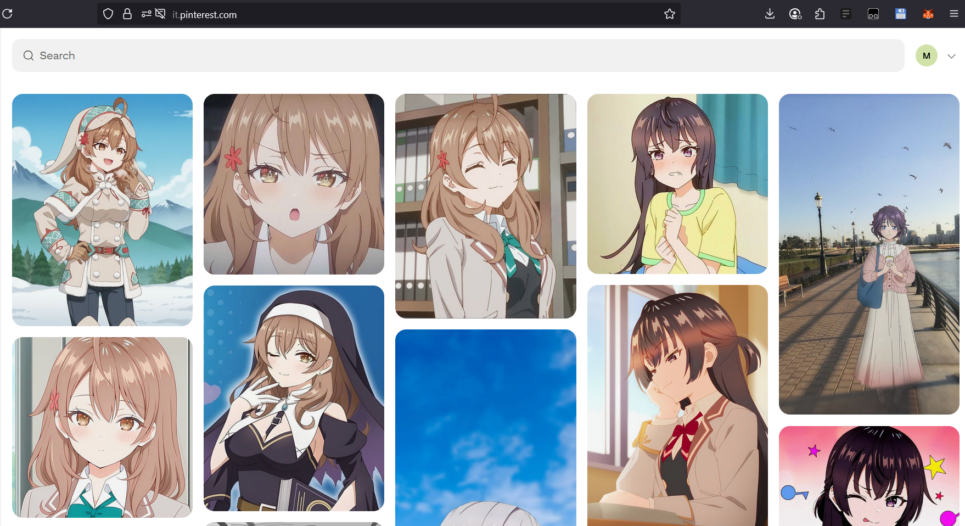Viewport: 965px width, 526px height.
Task: Focus the Pinterest Search field
Action: coord(458,55)
